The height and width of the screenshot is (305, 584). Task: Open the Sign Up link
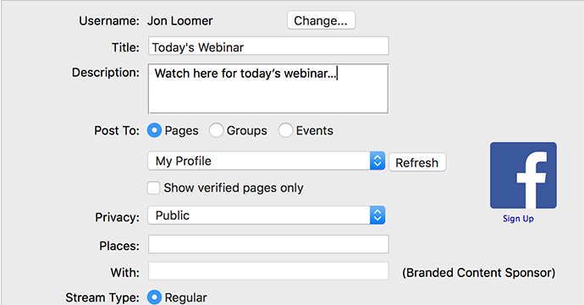(518, 218)
